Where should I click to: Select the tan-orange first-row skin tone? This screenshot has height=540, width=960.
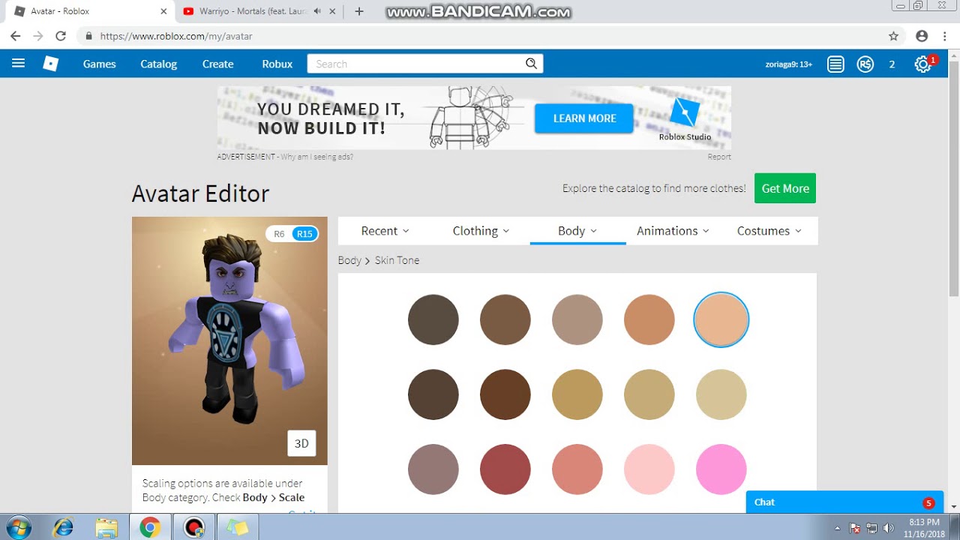click(x=649, y=319)
